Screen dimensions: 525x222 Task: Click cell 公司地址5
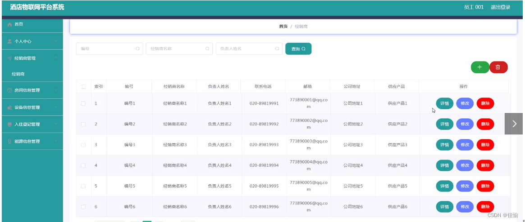point(353,186)
